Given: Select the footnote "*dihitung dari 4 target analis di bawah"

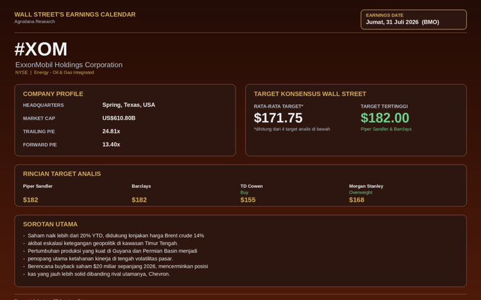Looking at the screenshot, I should (292, 129).
